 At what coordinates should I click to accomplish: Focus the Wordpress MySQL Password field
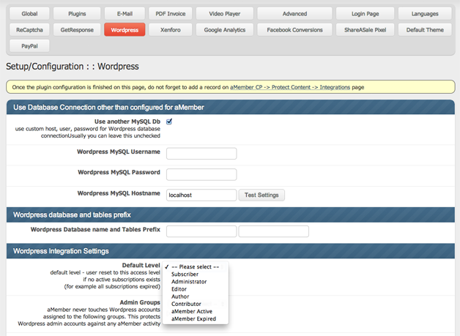tap(201, 174)
